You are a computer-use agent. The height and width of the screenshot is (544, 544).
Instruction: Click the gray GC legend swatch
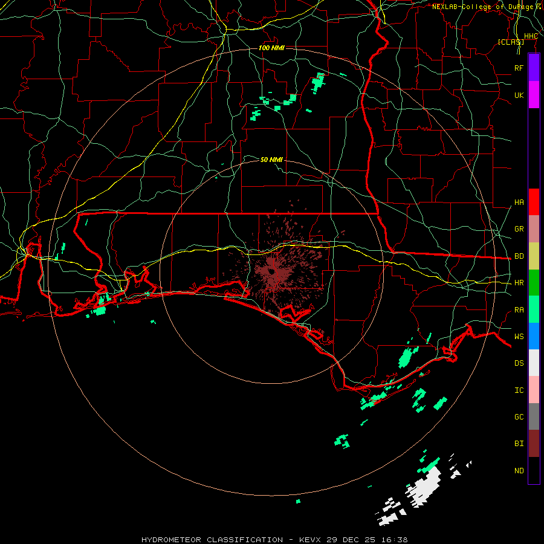[x=534, y=416]
